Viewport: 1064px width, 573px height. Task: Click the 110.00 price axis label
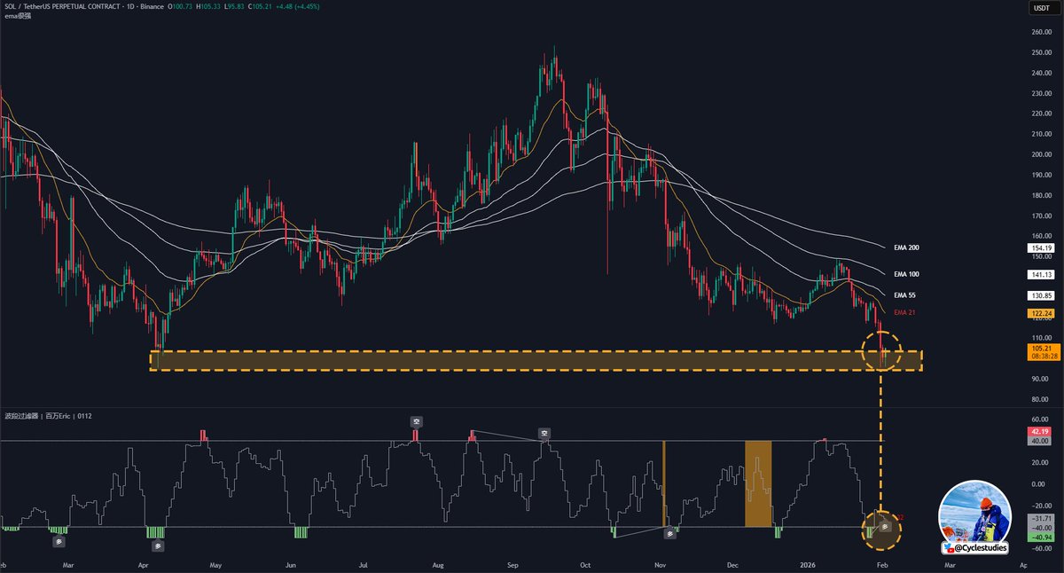1041,338
